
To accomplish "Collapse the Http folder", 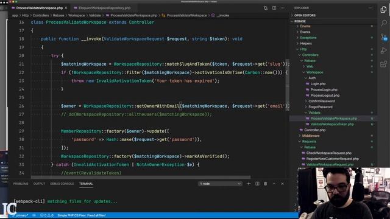I will pos(303,49).
